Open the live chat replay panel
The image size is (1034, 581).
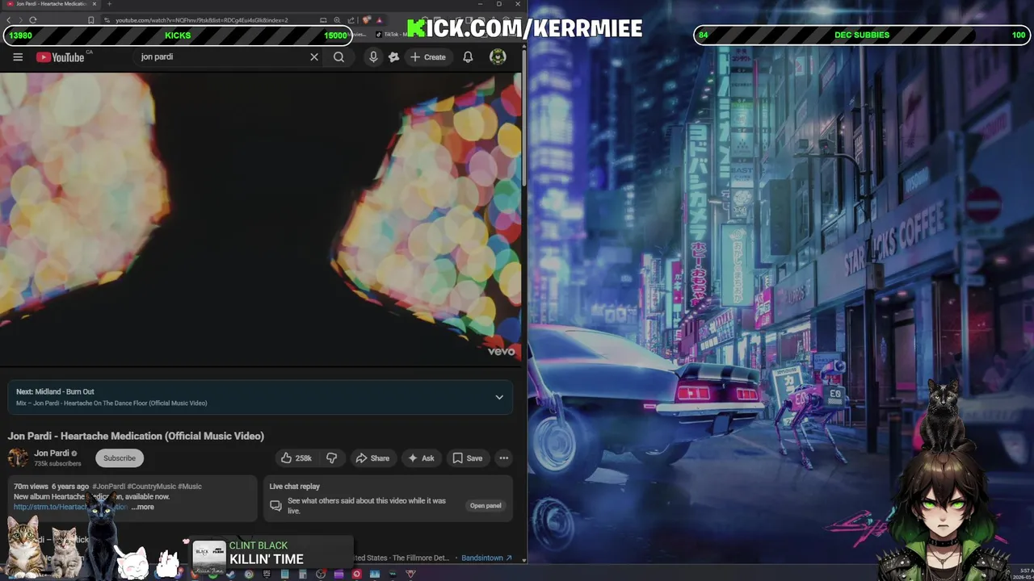point(485,505)
